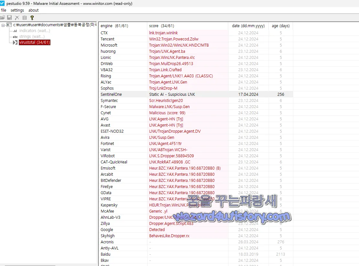
Task: Click the file node icon in tree
Action: point(9,25)
